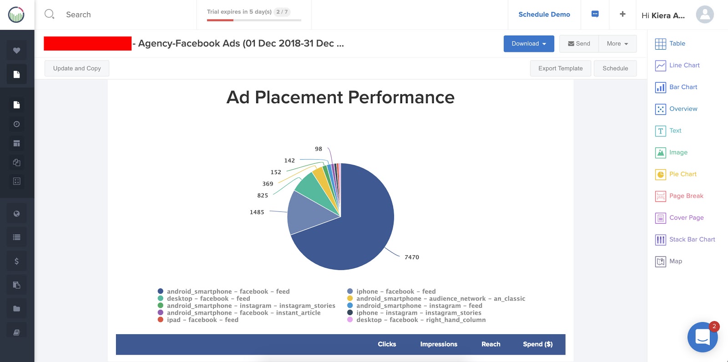
Task: Open the user avatar profile icon
Action: (704, 15)
